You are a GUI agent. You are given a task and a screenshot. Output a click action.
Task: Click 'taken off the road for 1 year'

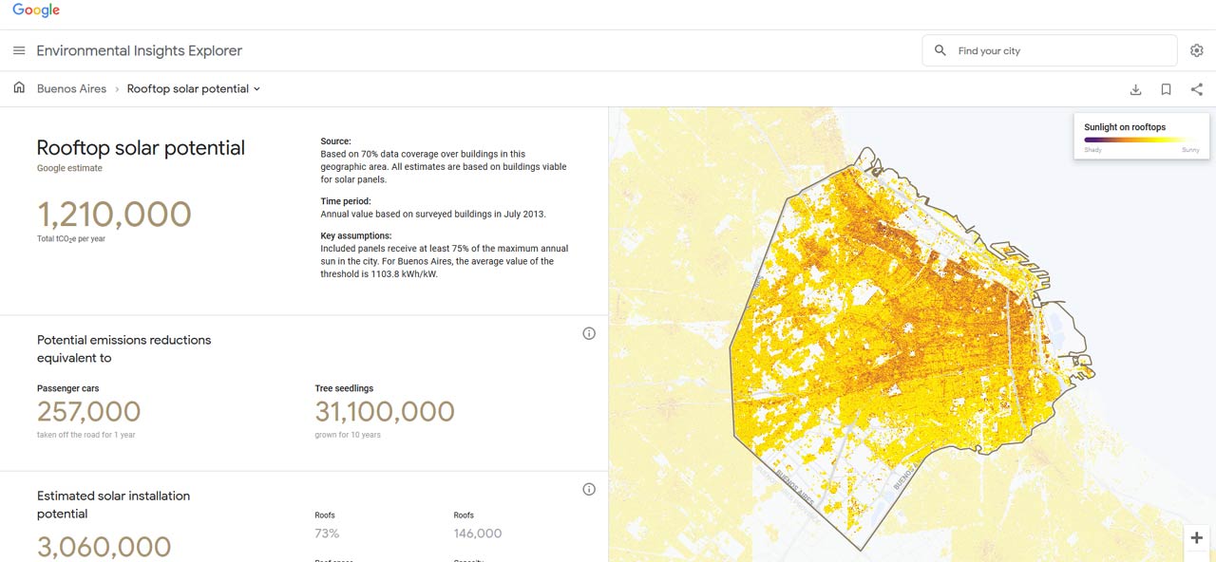click(86, 435)
